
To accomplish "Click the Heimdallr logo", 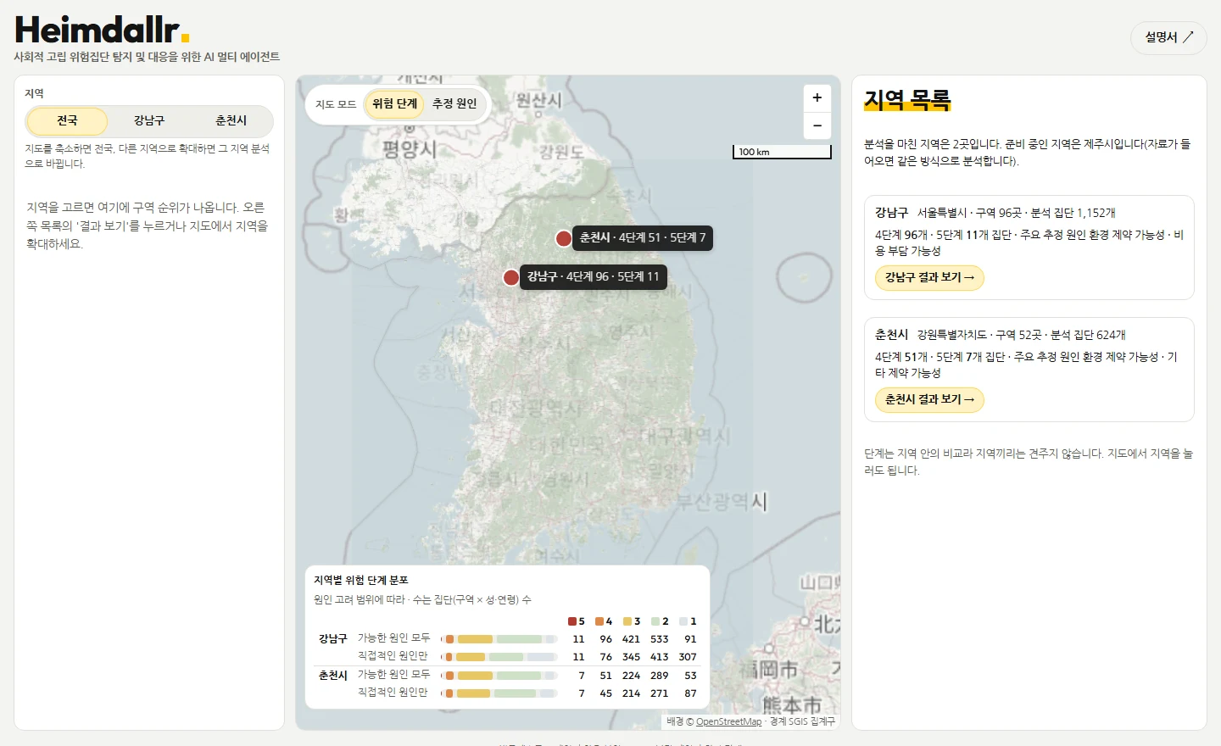I will pos(101,30).
